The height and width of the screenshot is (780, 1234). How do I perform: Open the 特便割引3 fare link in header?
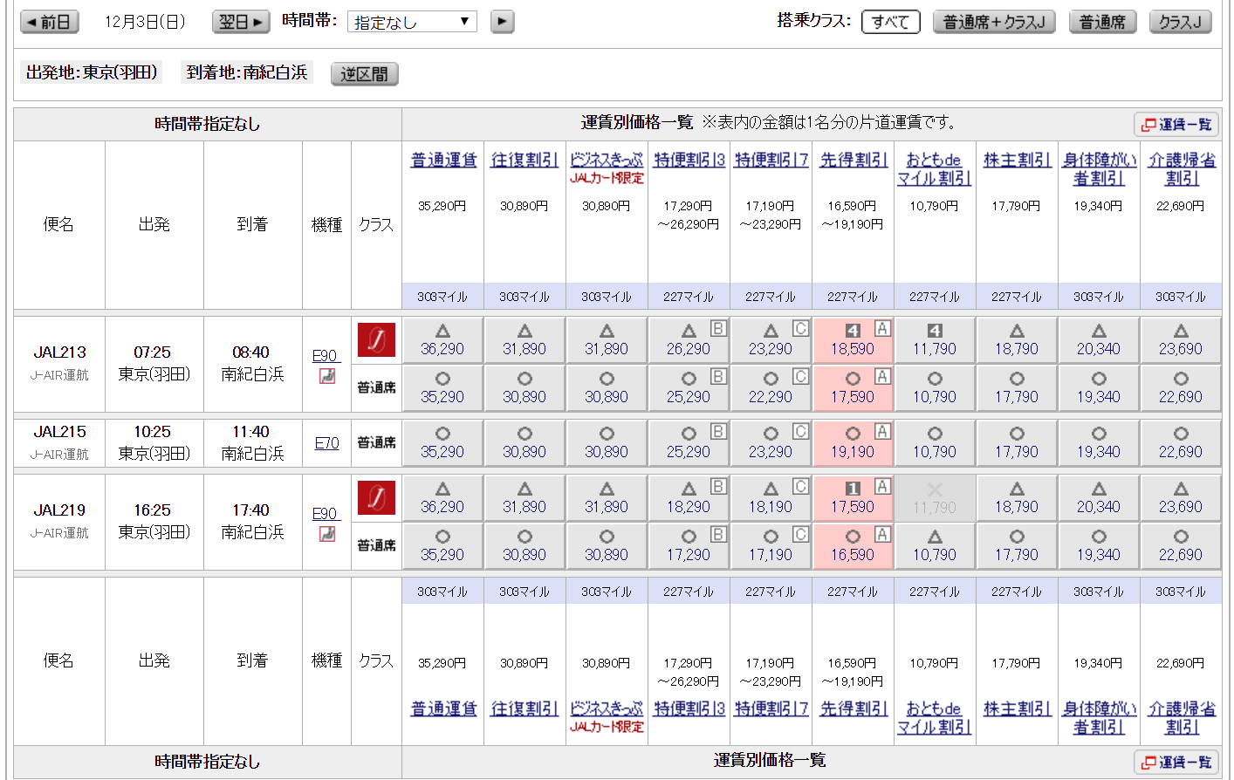[x=689, y=160]
